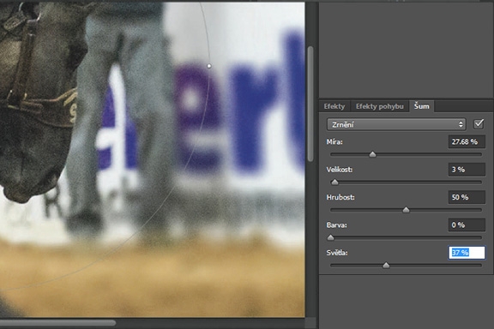Switch to the Efekty tab
494x329 pixels.
click(334, 106)
